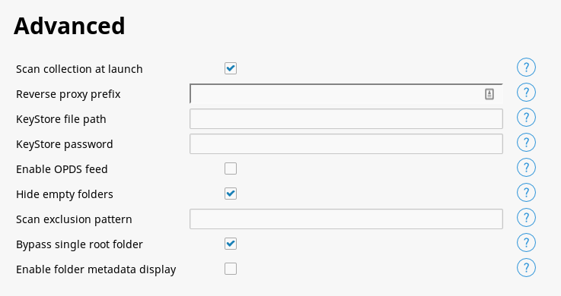The width and height of the screenshot is (561, 296).
Task: Click help for Enable folder metadata display
Action: pyautogui.click(x=526, y=267)
